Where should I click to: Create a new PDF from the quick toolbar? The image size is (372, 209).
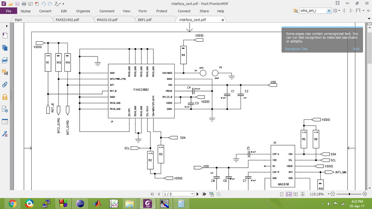pos(37,4)
